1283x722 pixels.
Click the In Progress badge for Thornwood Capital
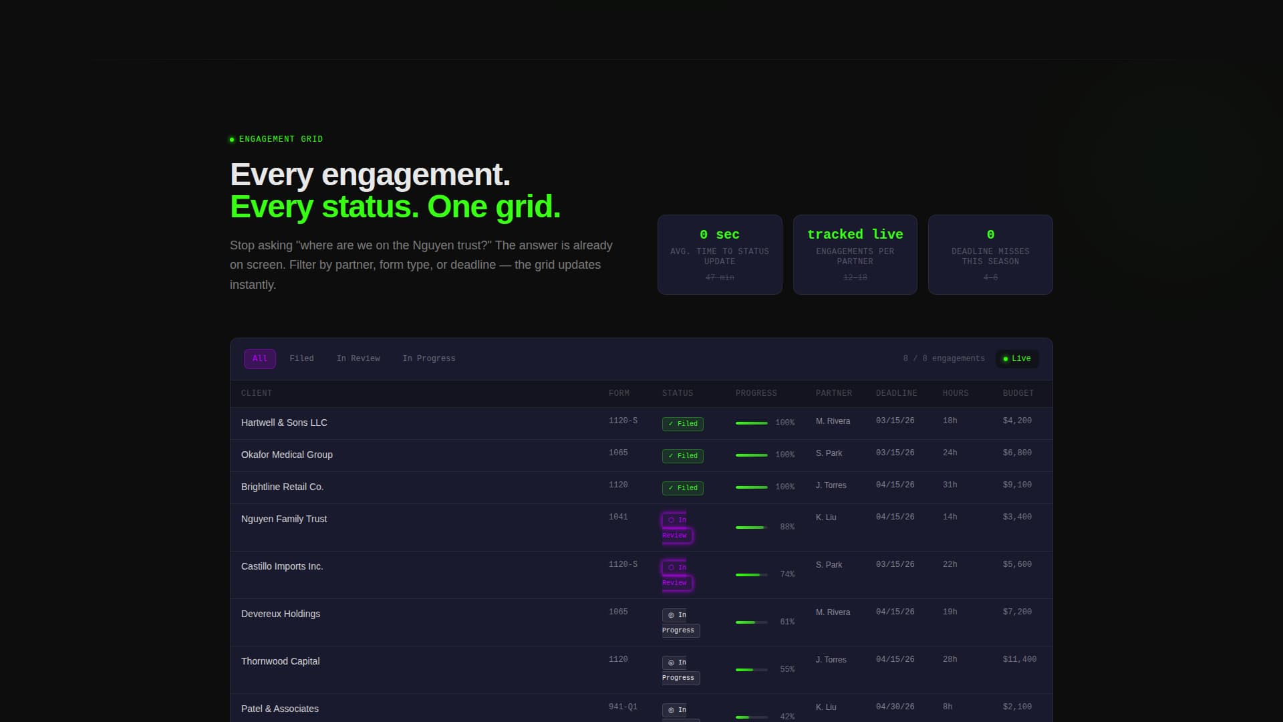tap(680, 670)
